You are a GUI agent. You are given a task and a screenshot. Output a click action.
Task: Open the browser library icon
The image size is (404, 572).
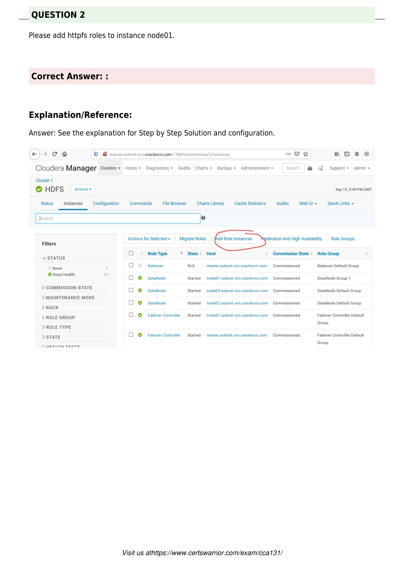(337, 154)
